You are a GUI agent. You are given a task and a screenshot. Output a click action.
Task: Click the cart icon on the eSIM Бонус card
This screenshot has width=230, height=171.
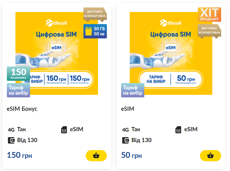pyautogui.click(x=96, y=156)
